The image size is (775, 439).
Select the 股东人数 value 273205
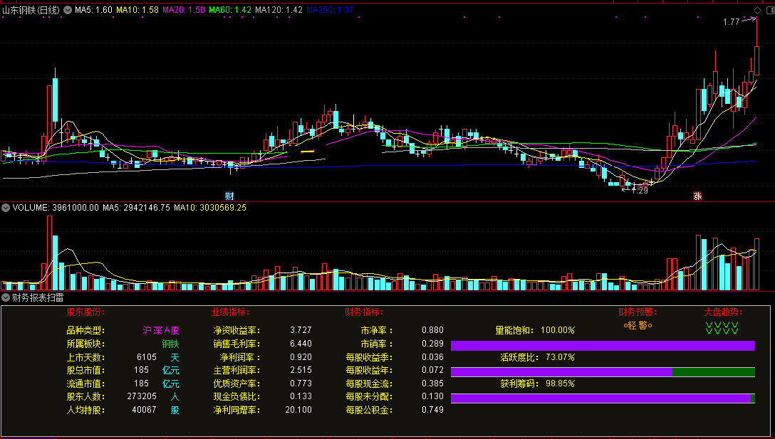click(142, 396)
